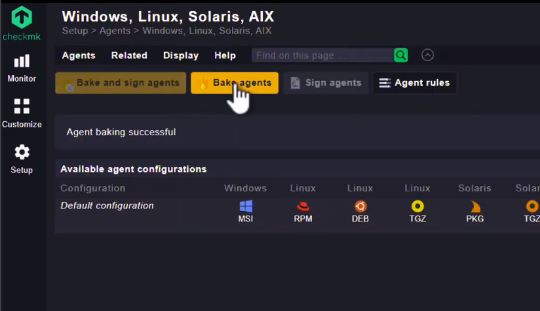Click the green search magnifier icon
540x311 pixels.
point(401,56)
